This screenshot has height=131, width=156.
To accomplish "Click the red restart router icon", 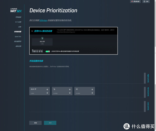I will pyautogui.click(x=132, y=1).
